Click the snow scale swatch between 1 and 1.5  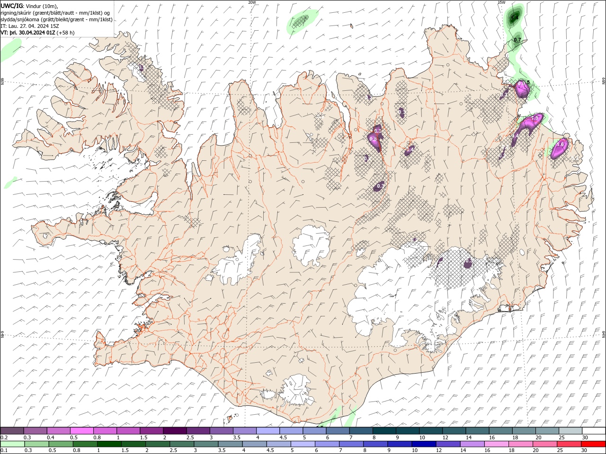click(128, 431)
